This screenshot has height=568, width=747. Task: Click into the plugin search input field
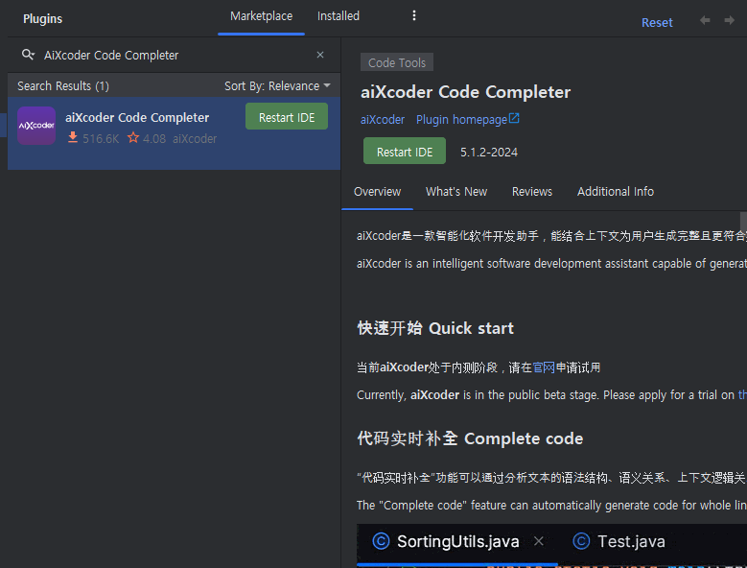pos(176,55)
